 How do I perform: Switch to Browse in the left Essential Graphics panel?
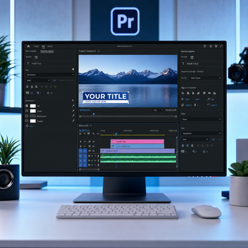point(29,56)
